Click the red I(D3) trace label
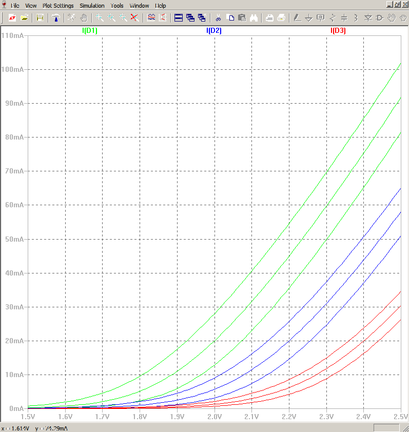409x432 pixels. click(x=338, y=31)
